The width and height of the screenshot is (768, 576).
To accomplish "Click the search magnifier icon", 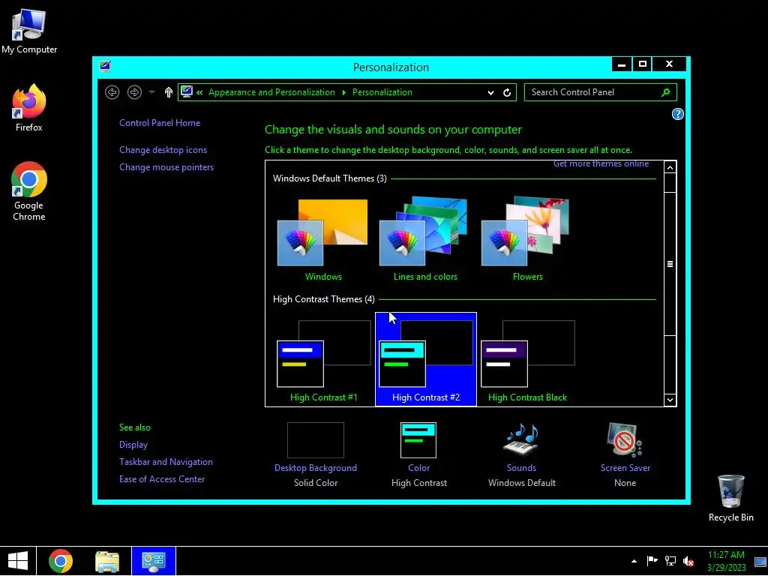I will (x=666, y=92).
